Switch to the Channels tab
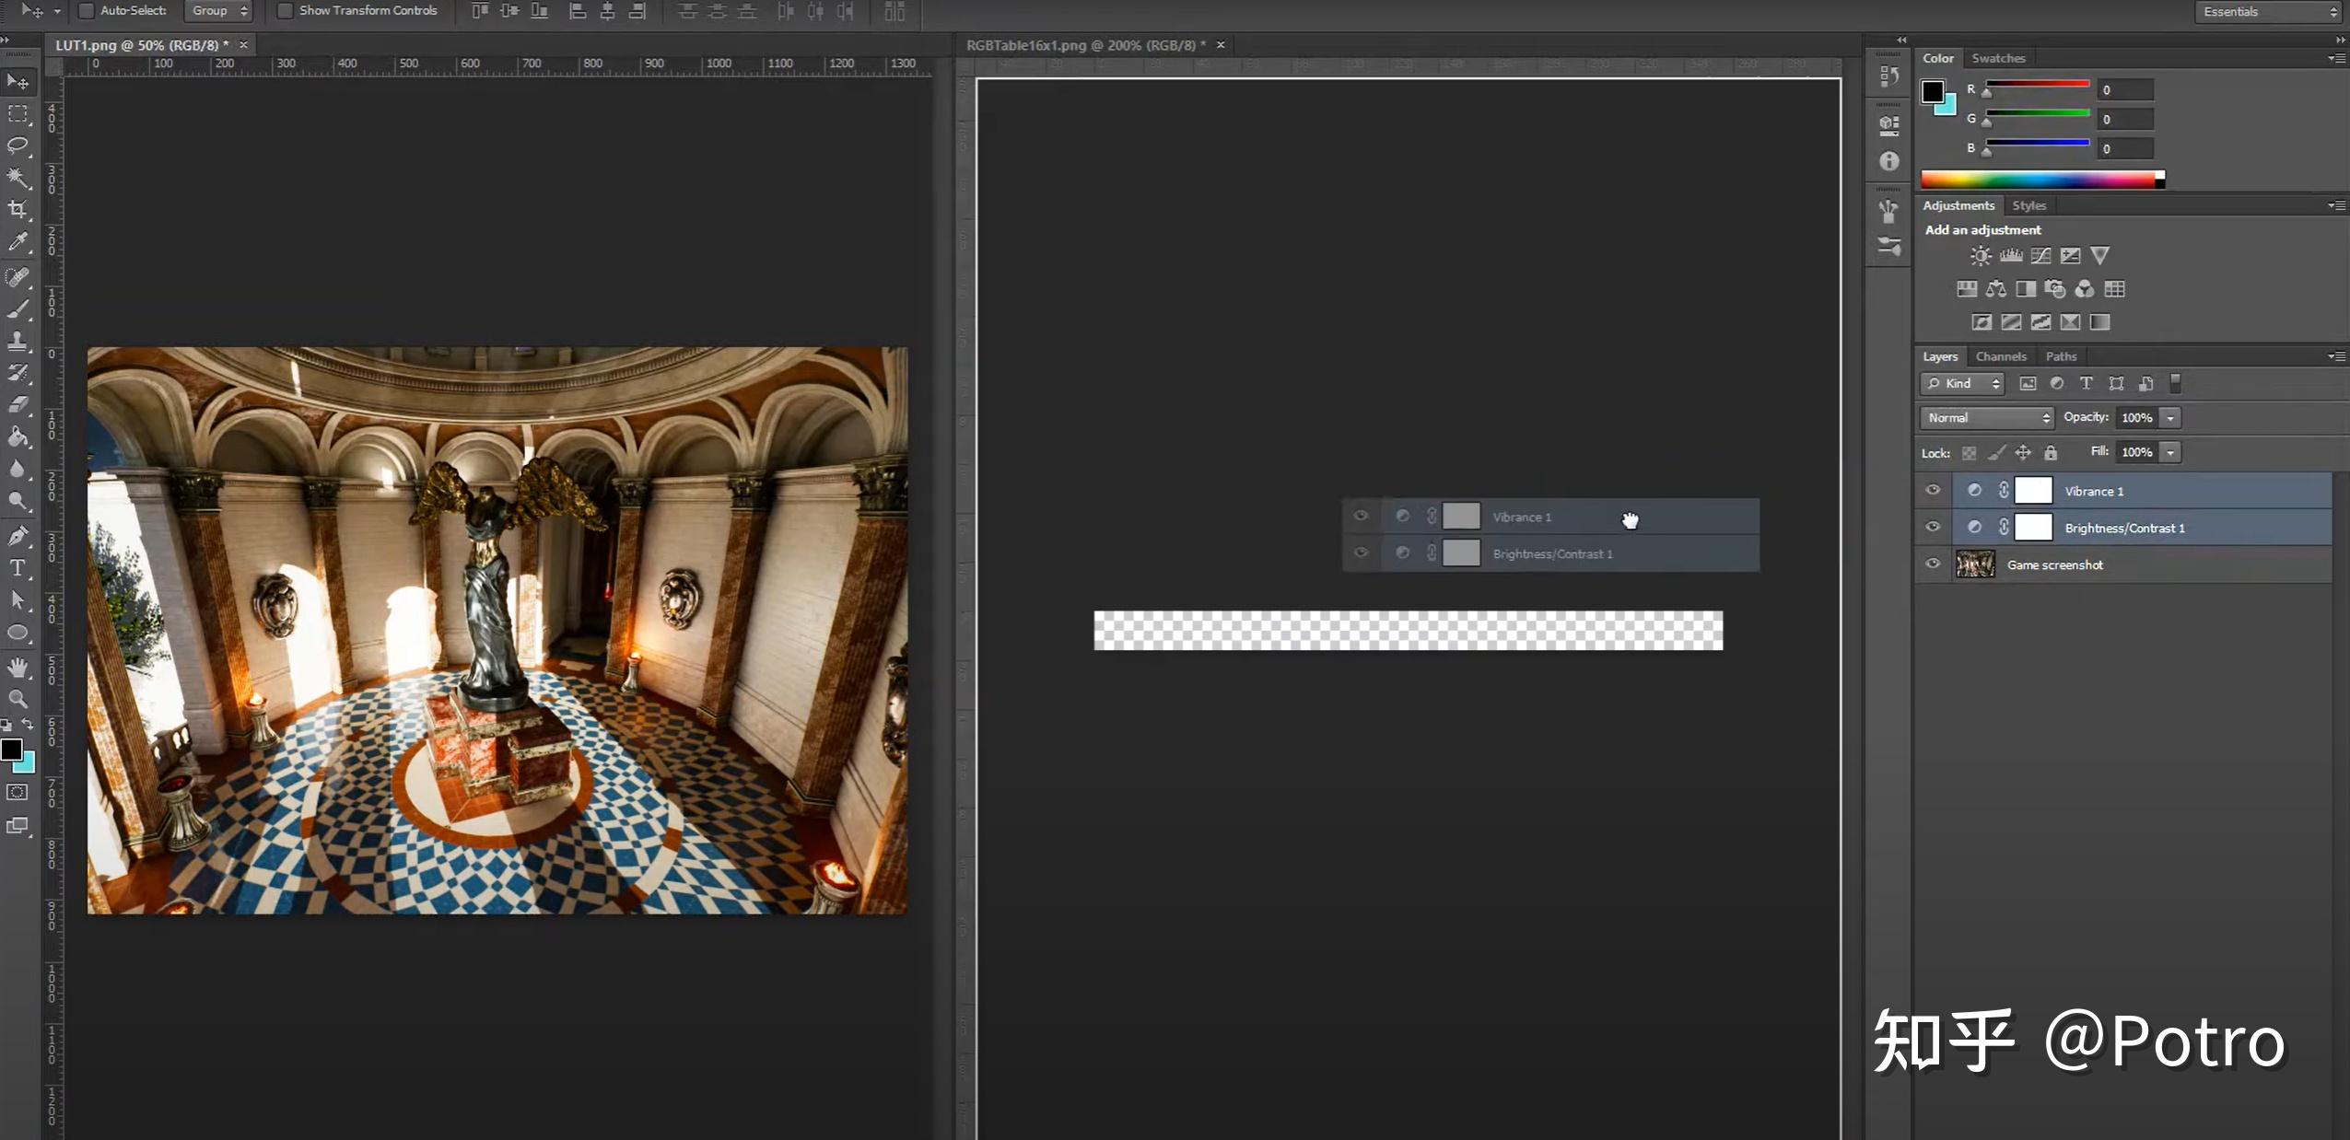The height and width of the screenshot is (1140, 2350). (2000, 356)
